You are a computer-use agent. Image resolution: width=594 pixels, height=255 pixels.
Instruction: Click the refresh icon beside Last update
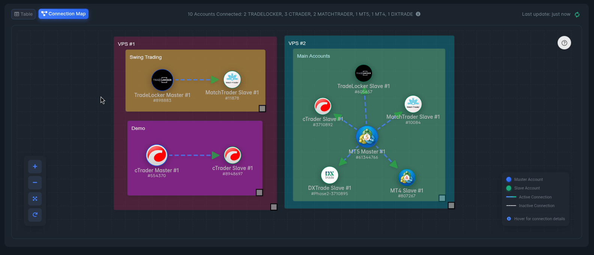(x=577, y=15)
